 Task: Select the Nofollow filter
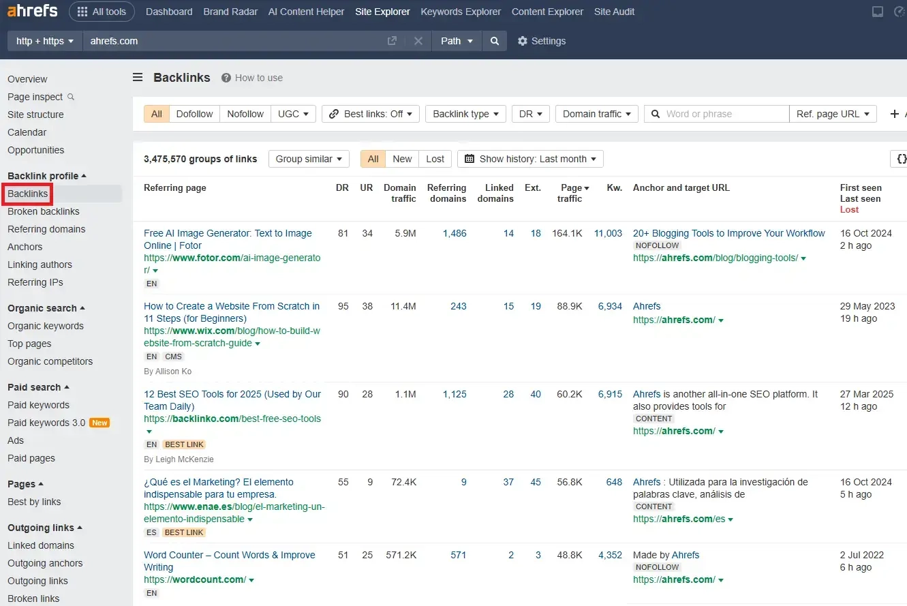pyautogui.click(x=245, y=114)
